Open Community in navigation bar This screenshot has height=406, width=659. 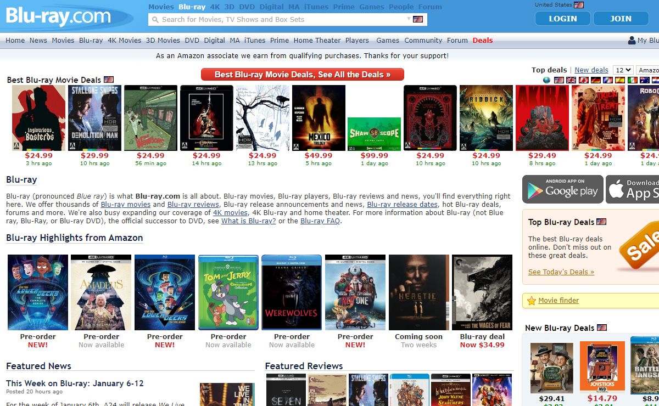click(x=423, y=40)
